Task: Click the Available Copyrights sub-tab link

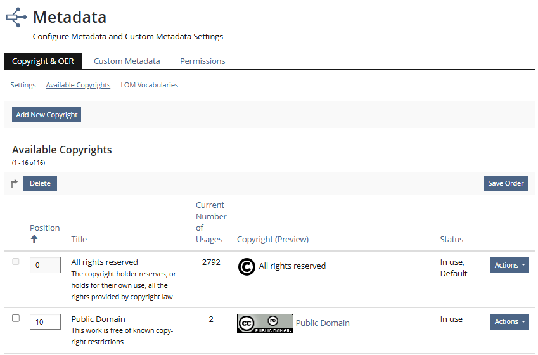Action: point(78,85)
